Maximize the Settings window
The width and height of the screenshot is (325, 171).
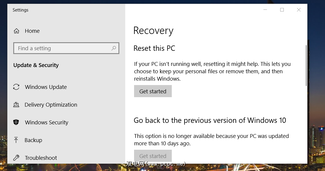(x=282, y=10)
